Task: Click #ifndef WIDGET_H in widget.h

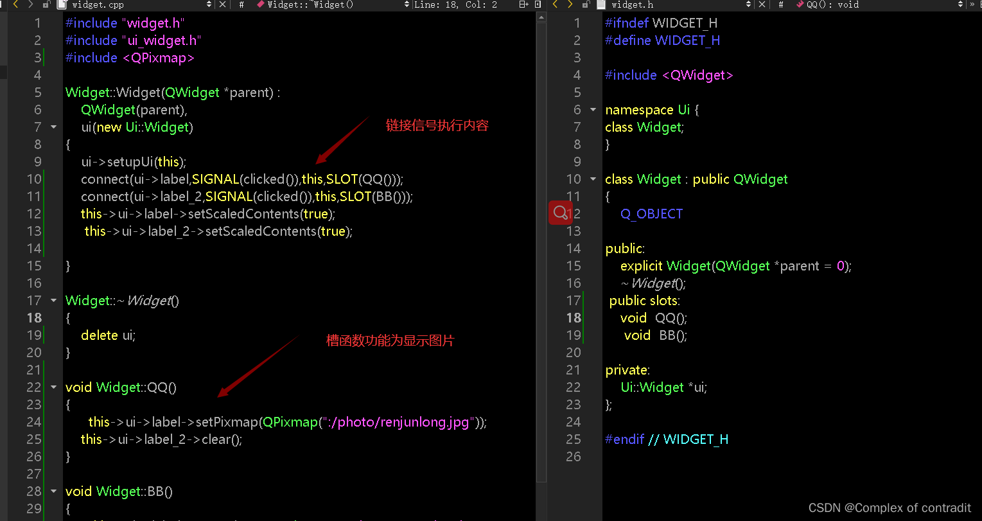Action: point(661,22)
